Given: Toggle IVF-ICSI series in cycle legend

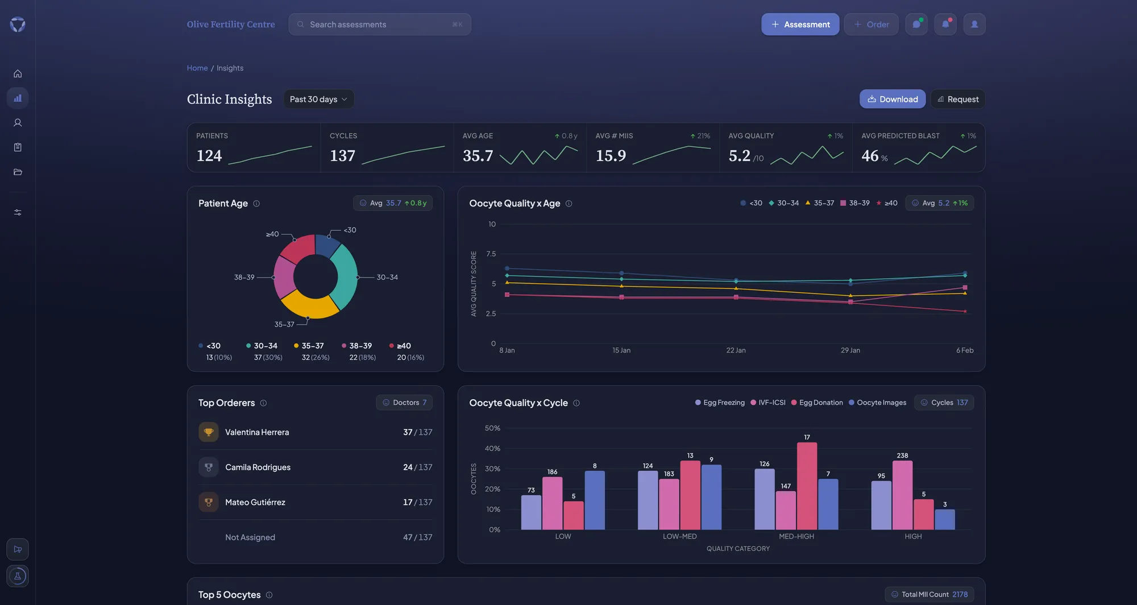Looking at the screenshot, I should point(768,403).
